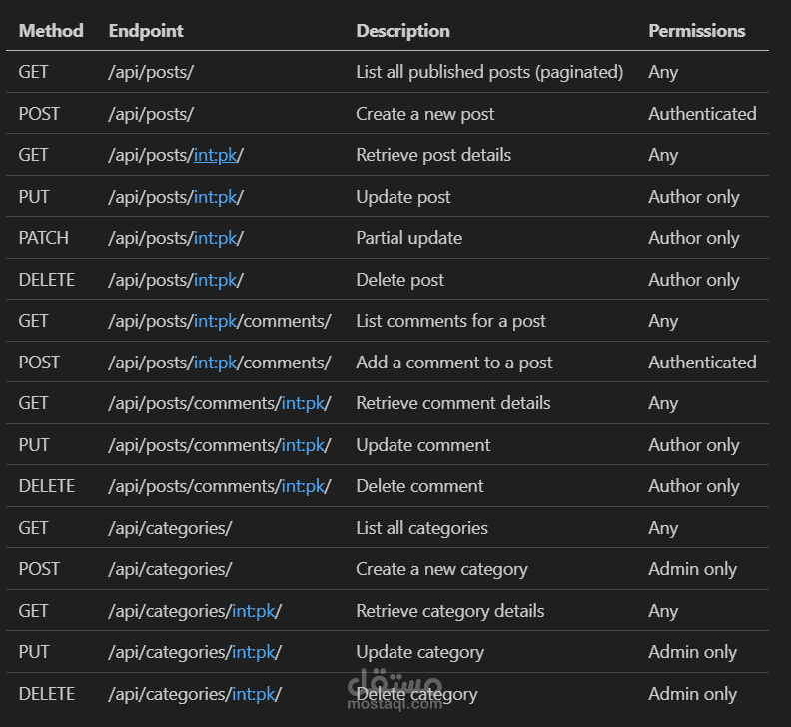Click int:pk link in Retrieve comment details row

click(x=303, y=404)
